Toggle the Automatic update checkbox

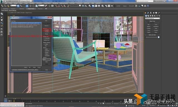click(44, 38)
